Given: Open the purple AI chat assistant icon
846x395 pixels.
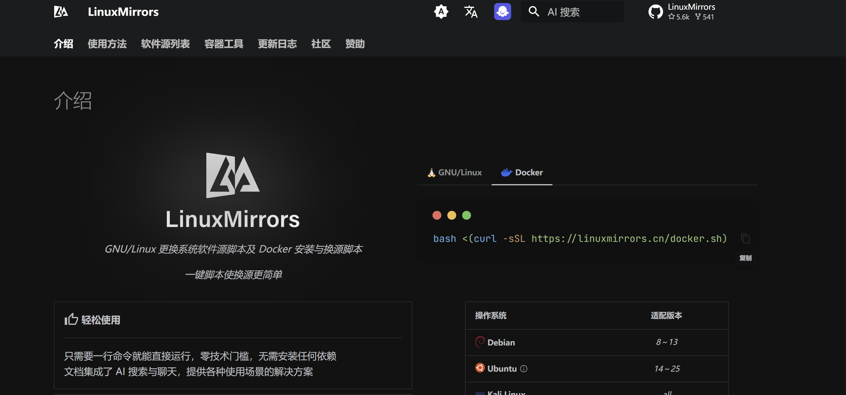Looking at the screenshot, I should point(502,12).
